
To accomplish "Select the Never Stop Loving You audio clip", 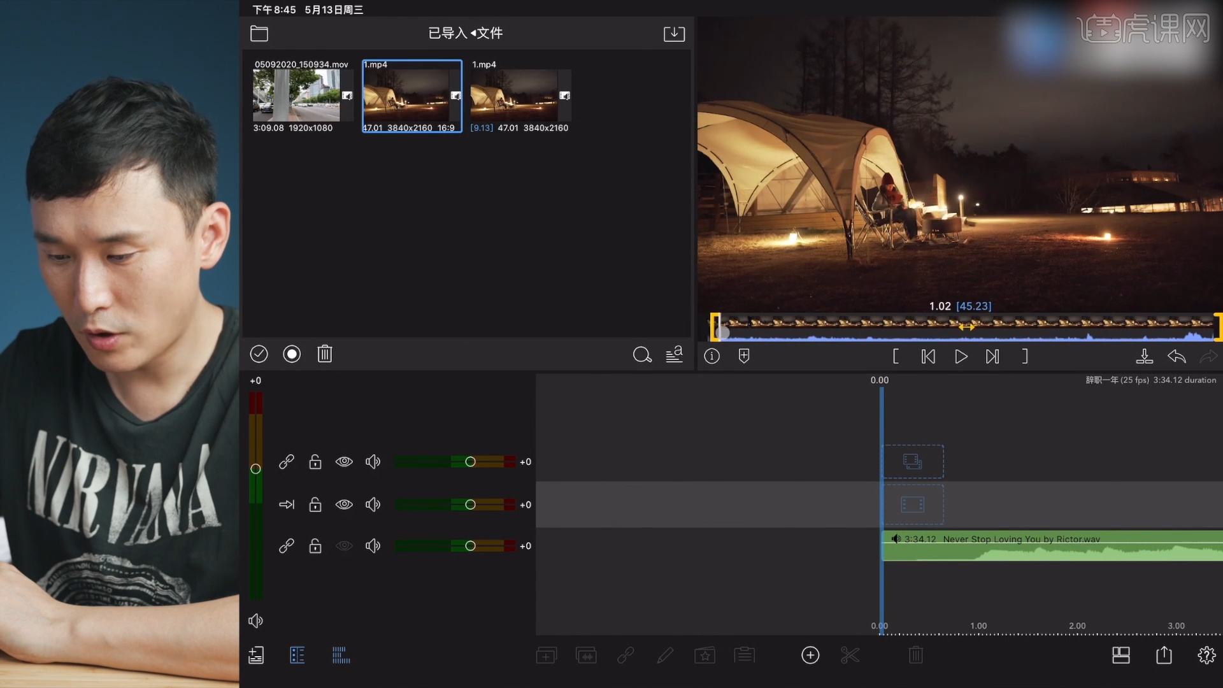I will (x=1052, y=546).
